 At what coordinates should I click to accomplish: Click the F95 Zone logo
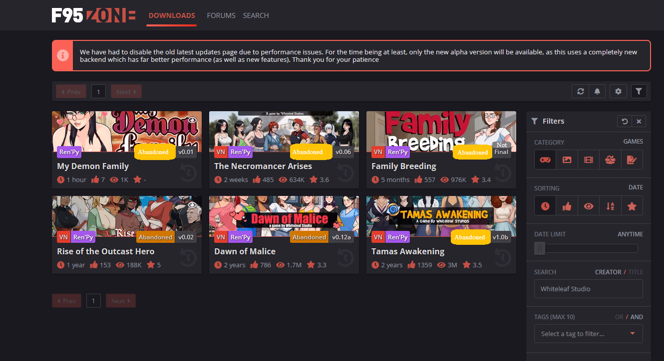coord(93,15)
